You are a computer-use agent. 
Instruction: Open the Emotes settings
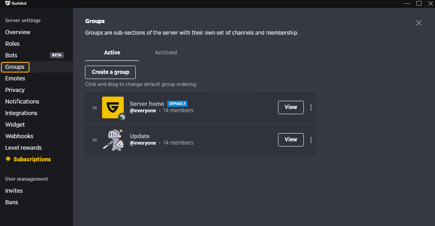pos(15,79)
